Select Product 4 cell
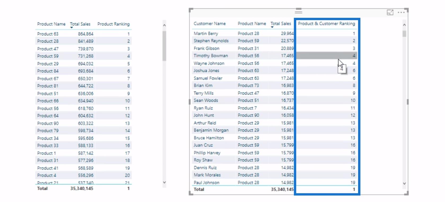This screenshot has width=445, height=202. [47, 176]
